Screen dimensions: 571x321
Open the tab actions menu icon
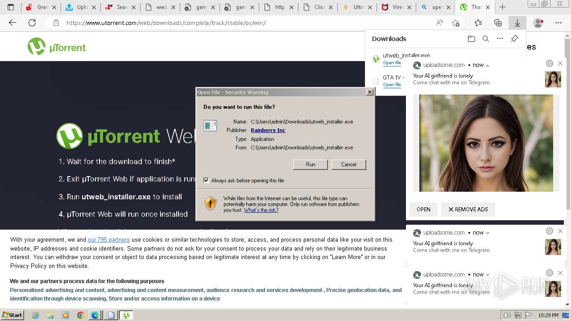coord(11,7)
